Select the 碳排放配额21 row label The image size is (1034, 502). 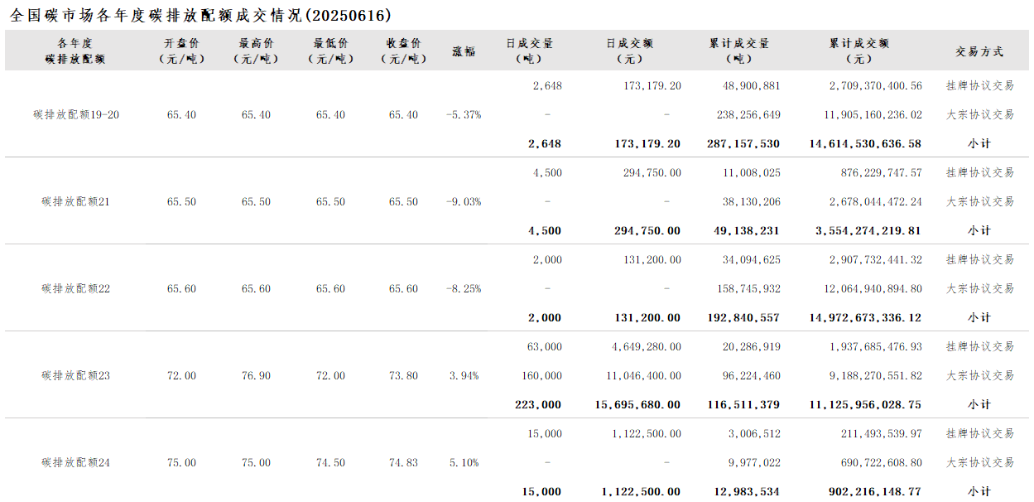[x=76, y=201]
